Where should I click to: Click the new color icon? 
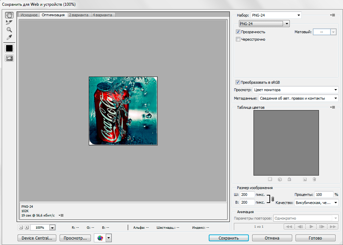tap(304, 179)
